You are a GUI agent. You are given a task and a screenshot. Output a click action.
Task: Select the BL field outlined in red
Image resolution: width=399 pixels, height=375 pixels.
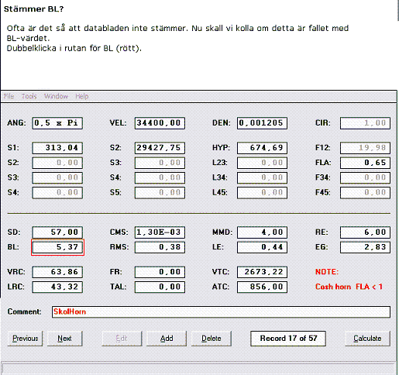point(57,247)
